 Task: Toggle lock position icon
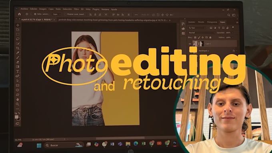pos(203,38)
